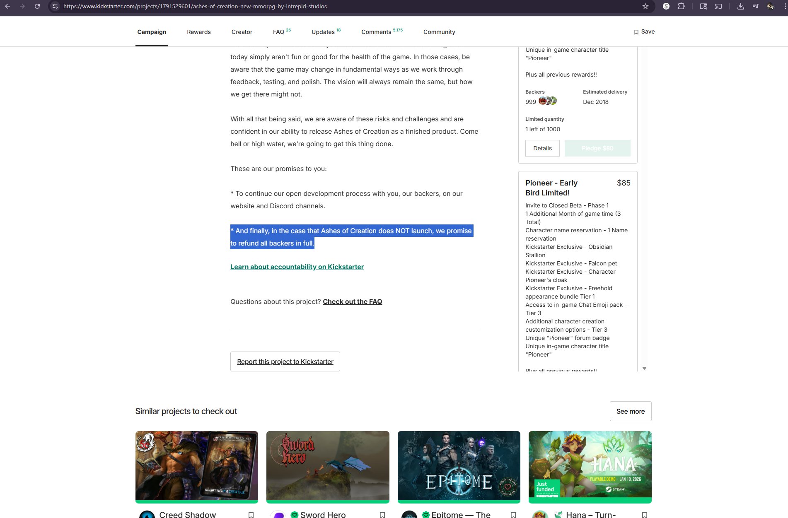Click Report this project to Kickstarter
788x518 pixels.
click(x=285, y=361)
